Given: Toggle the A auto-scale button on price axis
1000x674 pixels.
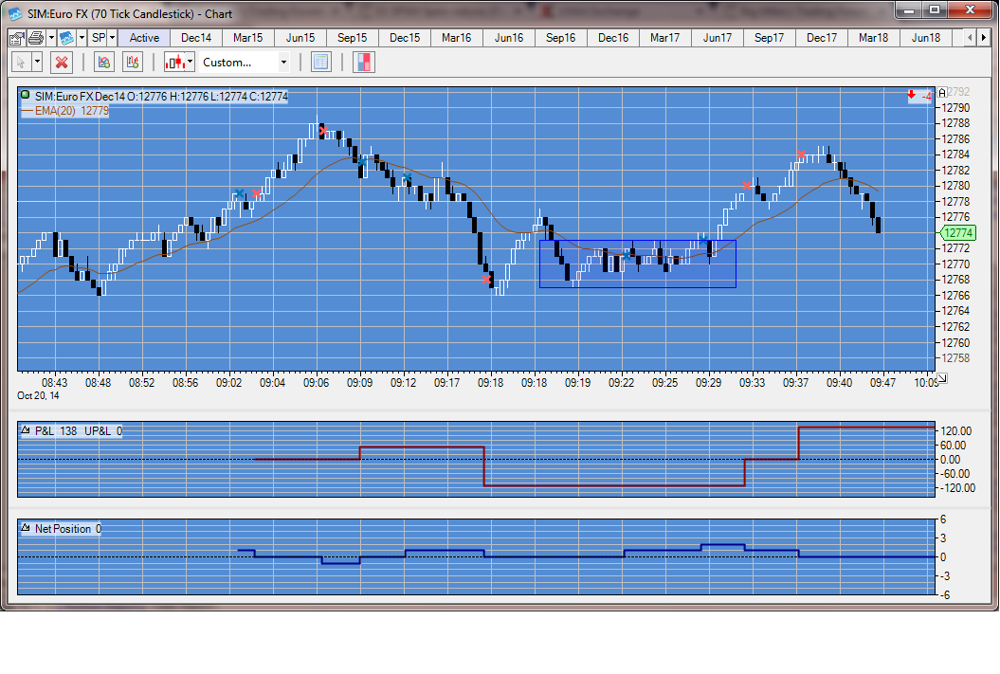Looking at the screenshot, I should [x=942, y=93].
